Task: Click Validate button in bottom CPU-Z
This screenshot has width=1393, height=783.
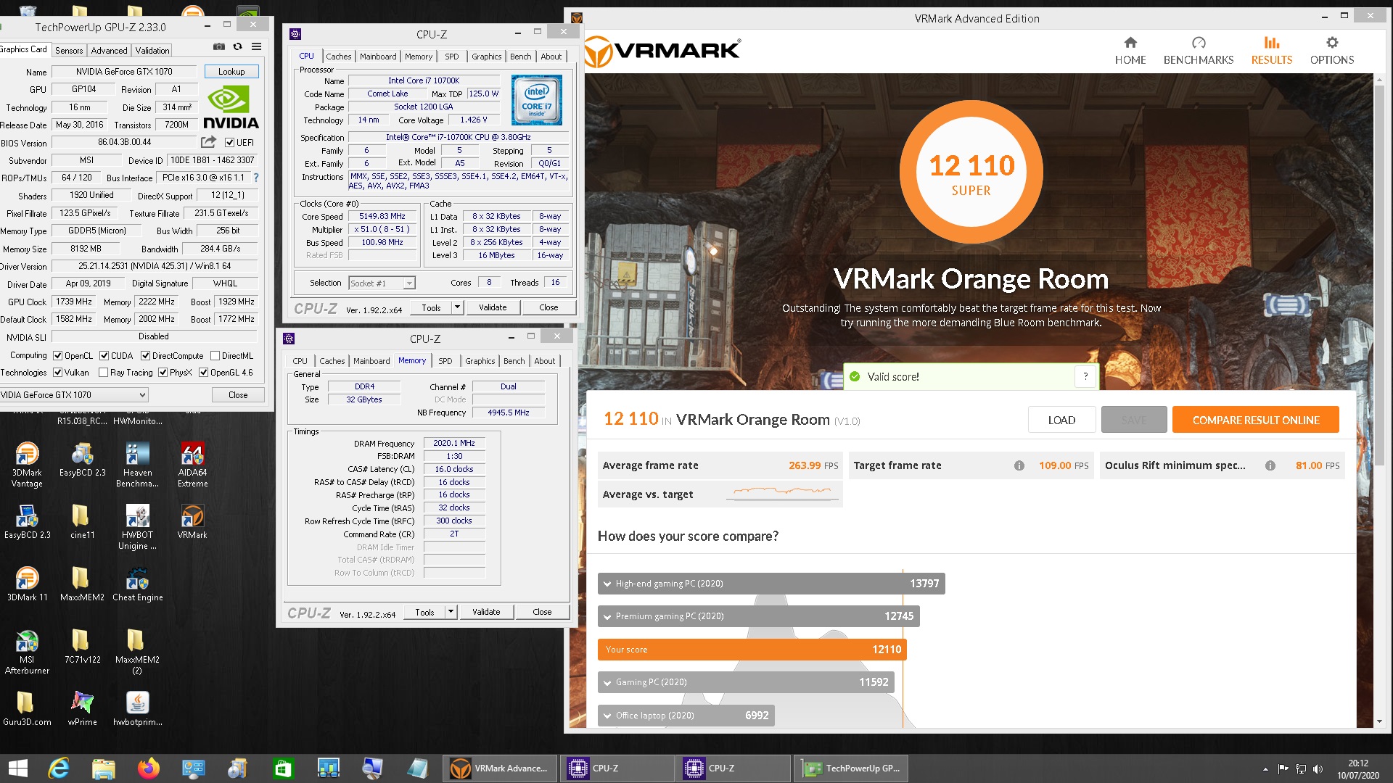Action: [x=486, y=612]
